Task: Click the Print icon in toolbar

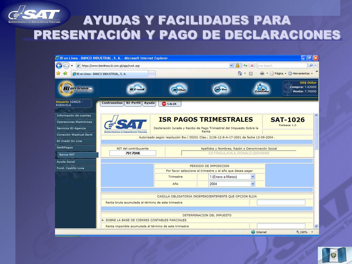Action: [262, 73]
